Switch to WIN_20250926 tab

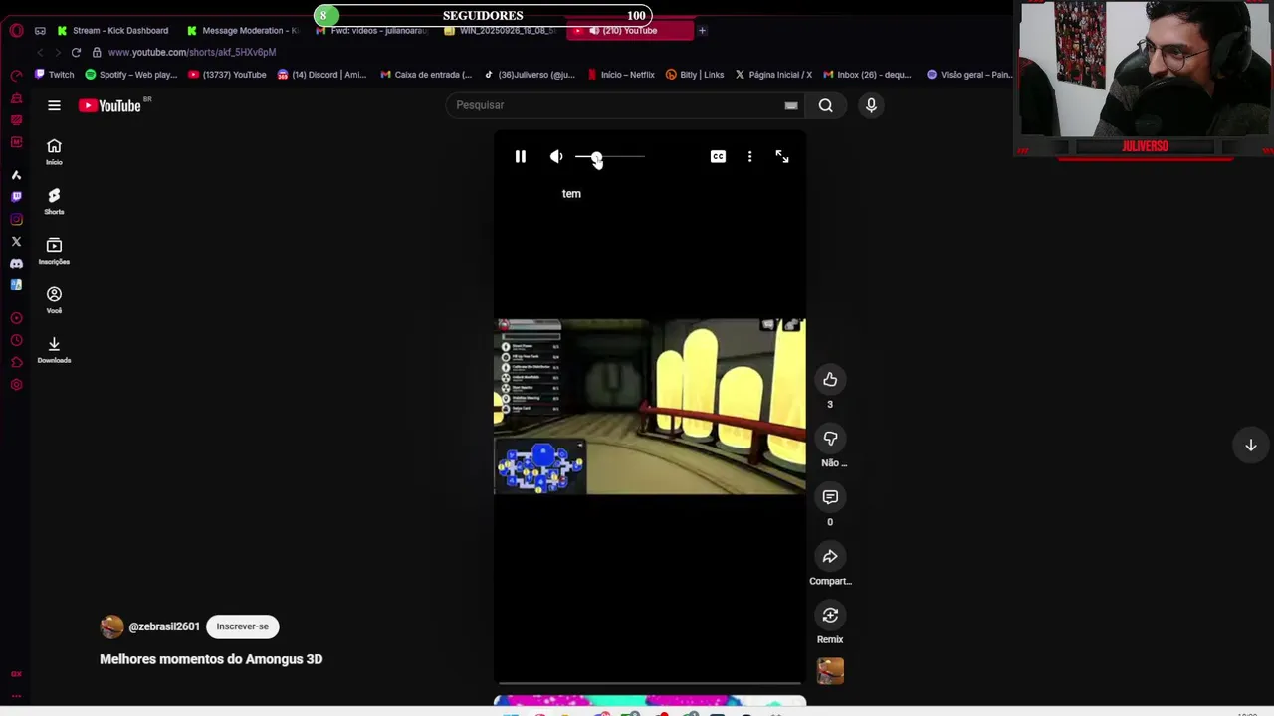(x=502, y=30)
